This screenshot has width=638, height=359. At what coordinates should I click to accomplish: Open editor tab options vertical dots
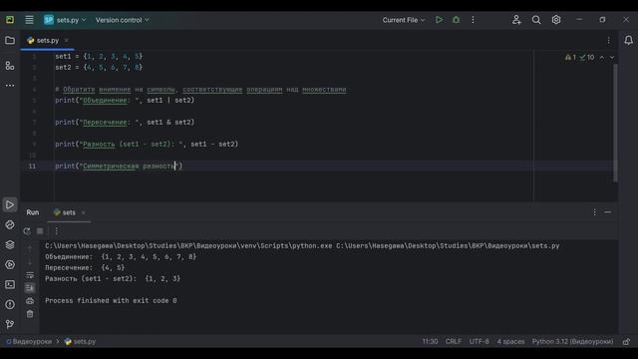[609, 40]
